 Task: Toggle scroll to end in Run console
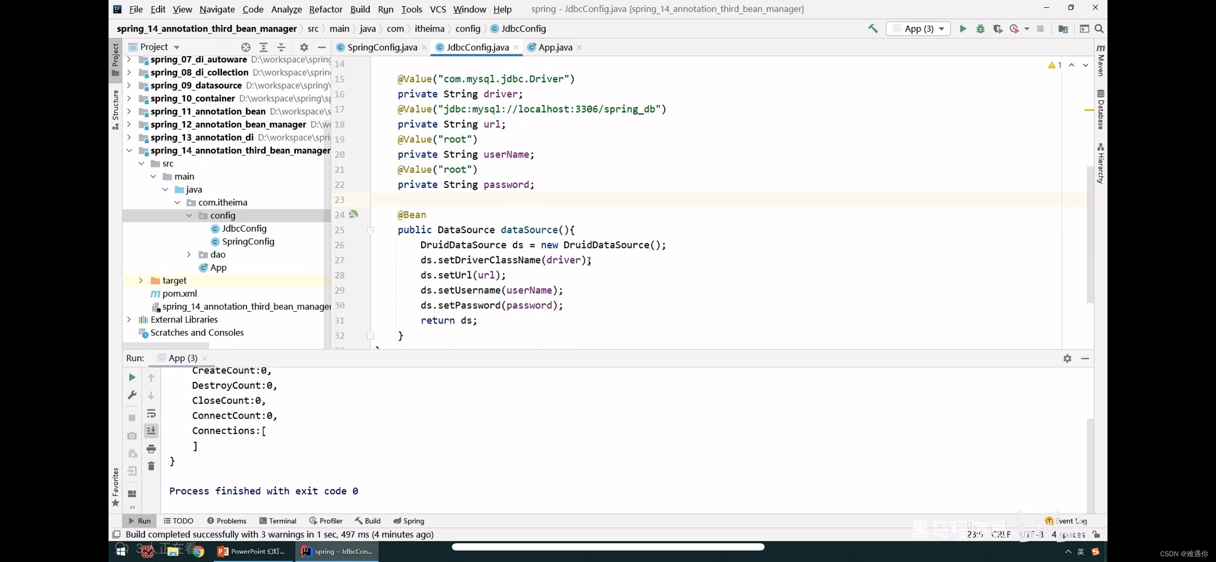coord(151,431)
